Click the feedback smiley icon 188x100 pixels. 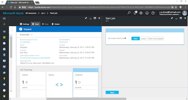click(147, 13)
